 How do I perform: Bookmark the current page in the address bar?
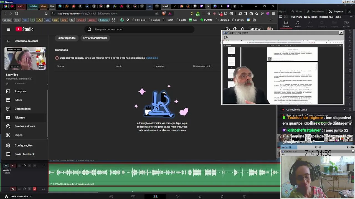pyautogui.click(x=46, y=13)
